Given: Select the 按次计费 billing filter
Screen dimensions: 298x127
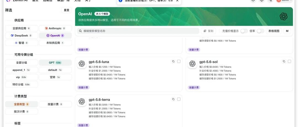Looking at the screenshot, I should click(x=22, y=112).
